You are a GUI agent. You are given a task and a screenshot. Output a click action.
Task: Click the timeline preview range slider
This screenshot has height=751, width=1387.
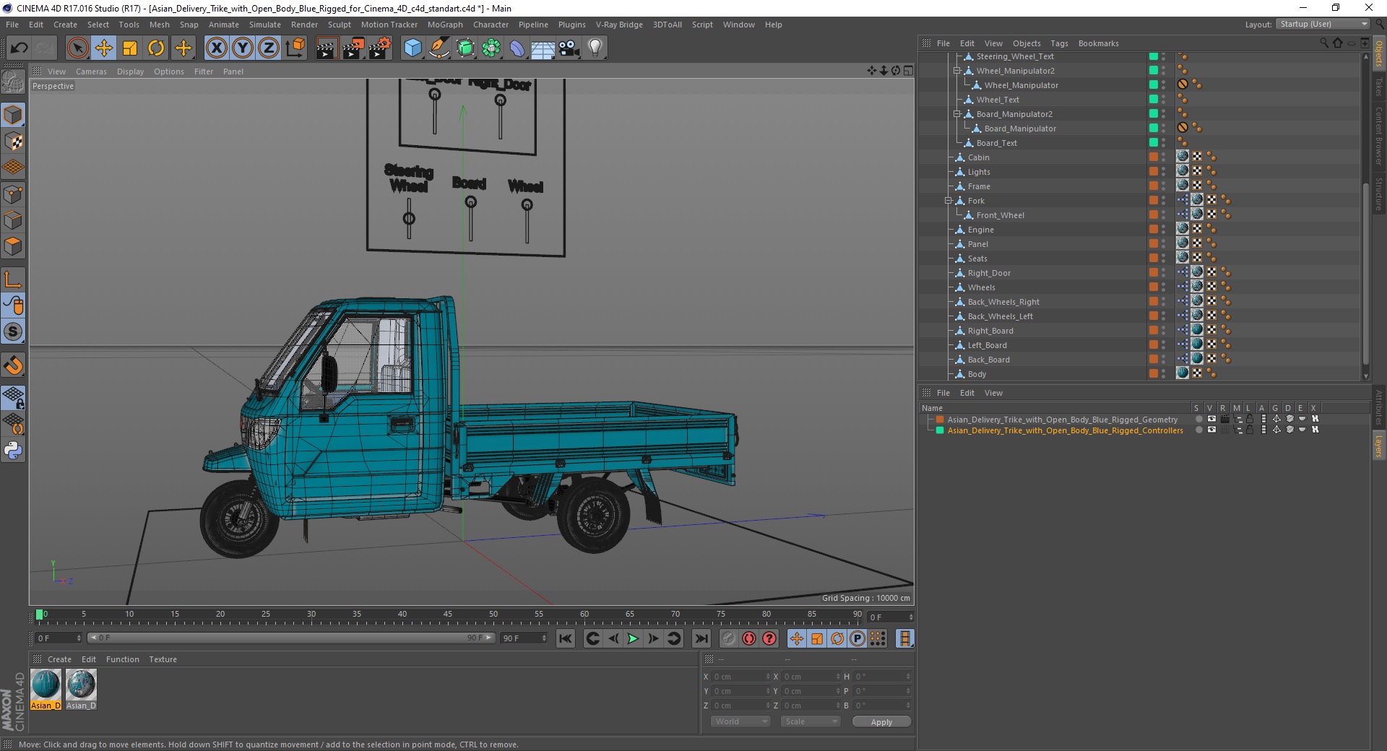coord(291,638)
